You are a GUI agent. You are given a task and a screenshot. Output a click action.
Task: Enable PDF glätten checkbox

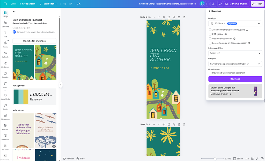210,34
